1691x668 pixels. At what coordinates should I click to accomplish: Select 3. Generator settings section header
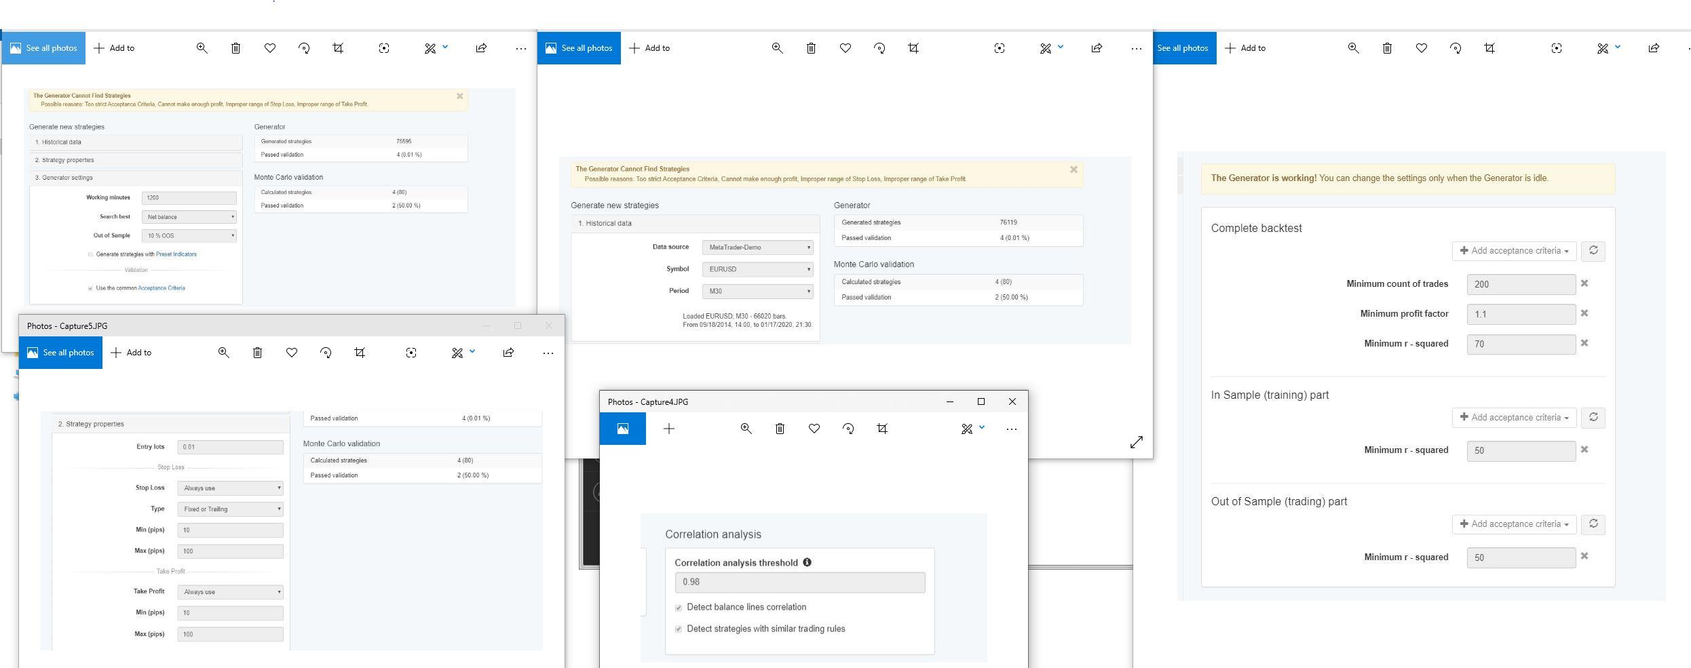[136, 178]
